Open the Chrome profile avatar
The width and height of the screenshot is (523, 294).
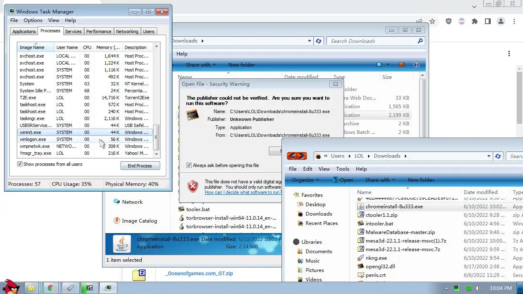[501, 21]
